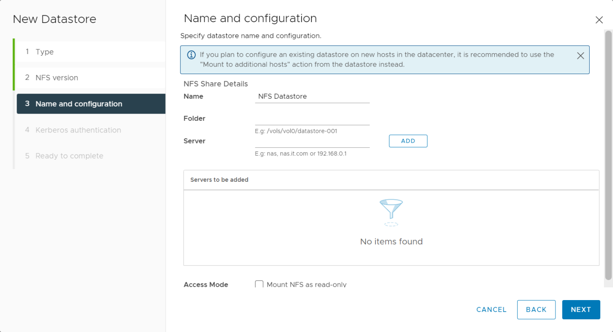
Task: Click the 'Servers to be added' column header
Action: tap(219, 180)
